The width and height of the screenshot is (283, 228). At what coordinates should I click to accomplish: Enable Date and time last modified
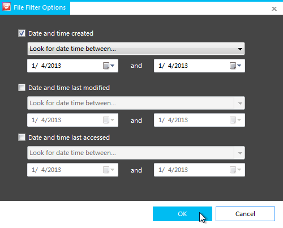(x=22, y=88)
